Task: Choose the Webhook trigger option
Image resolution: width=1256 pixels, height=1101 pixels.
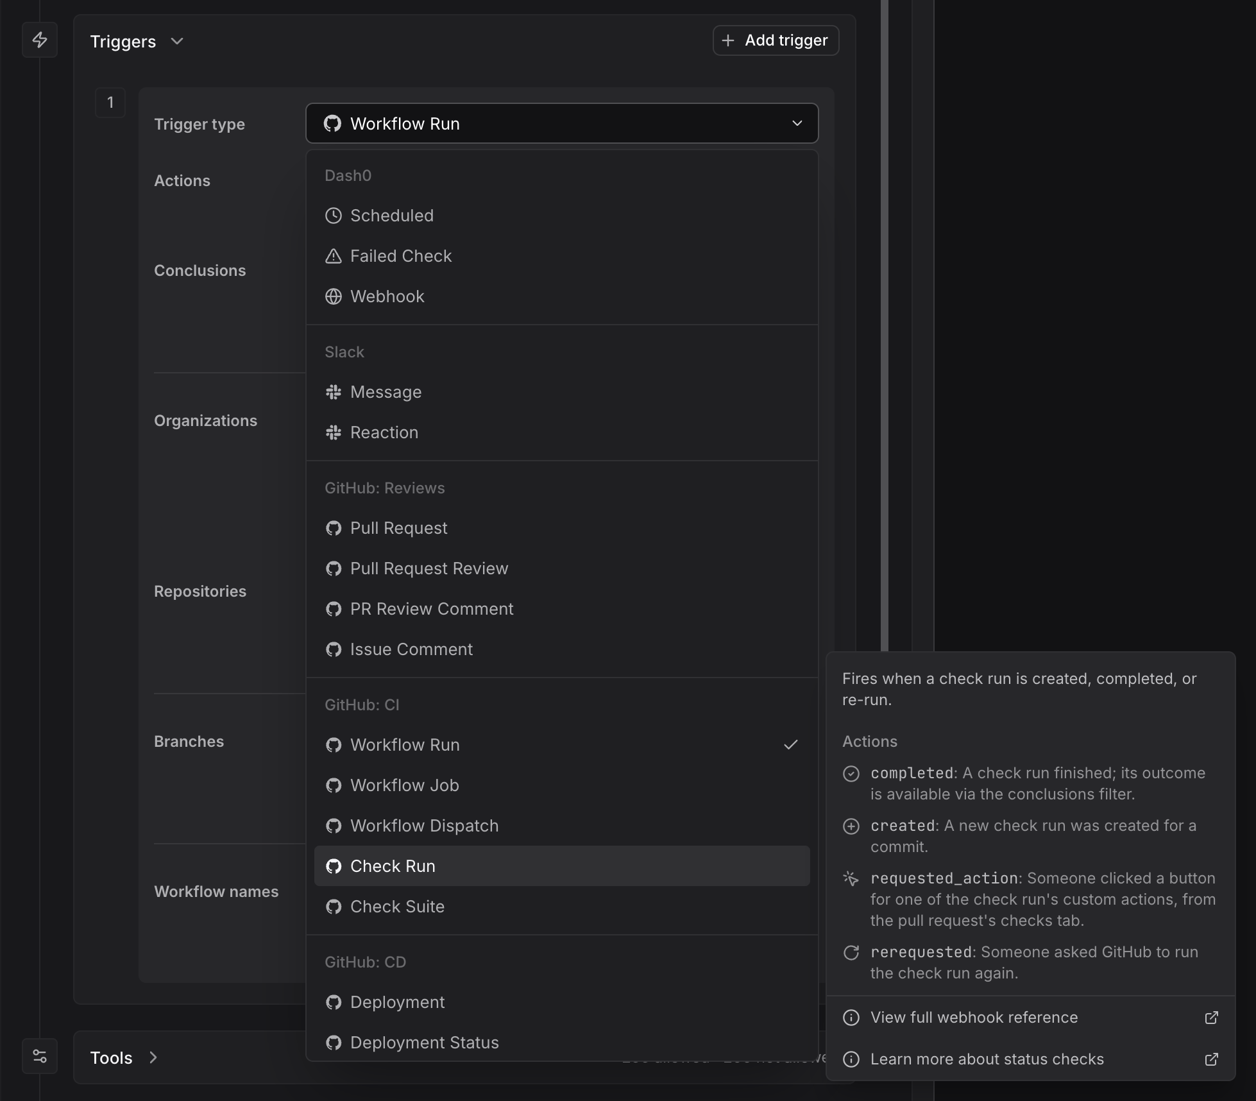Action: (x=562, y=296)
